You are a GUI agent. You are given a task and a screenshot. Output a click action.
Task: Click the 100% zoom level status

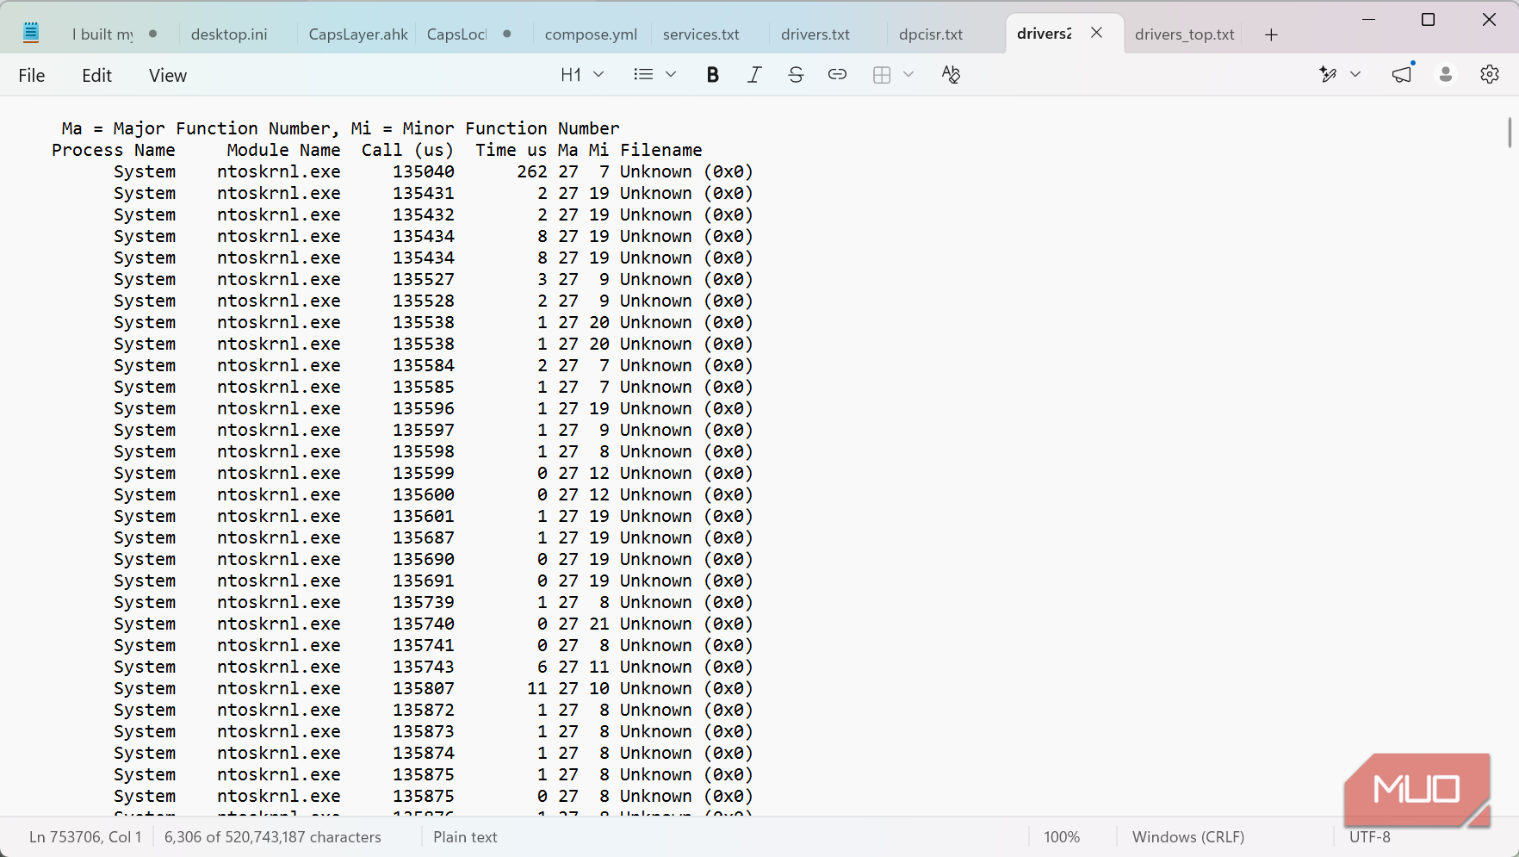coord(1062,837)
